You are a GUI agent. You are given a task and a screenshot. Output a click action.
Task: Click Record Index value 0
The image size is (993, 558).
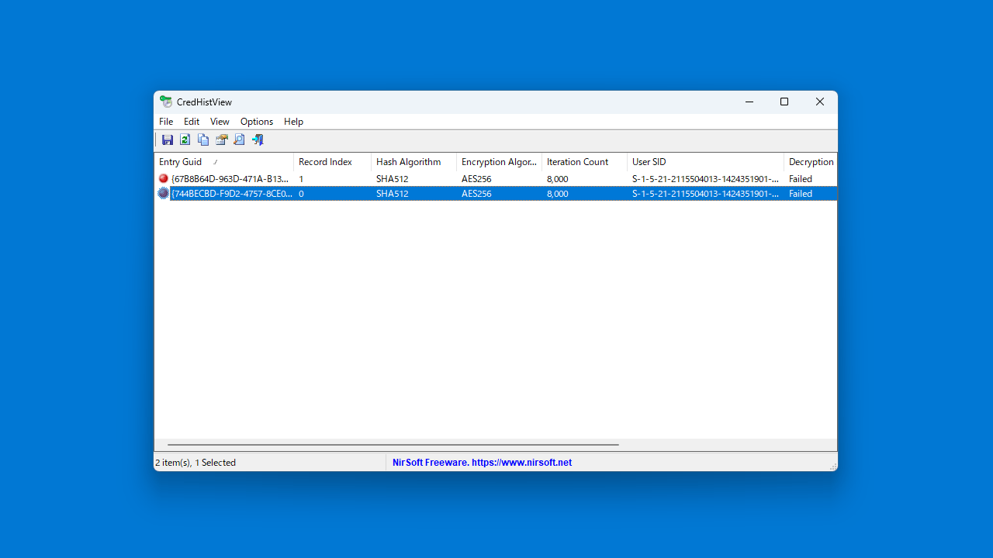point(301,194)
